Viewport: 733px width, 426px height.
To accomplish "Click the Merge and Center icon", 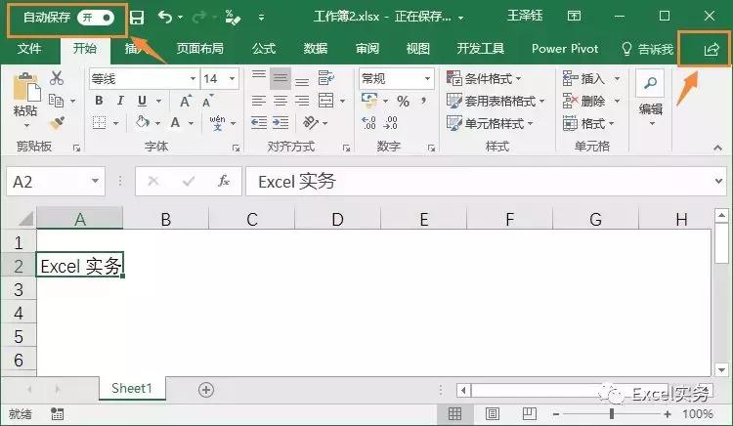I will 325,101.
